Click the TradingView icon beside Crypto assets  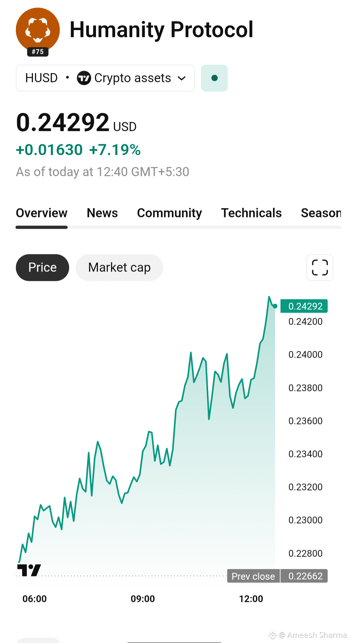pyautogui.click(x=84, y=78)
